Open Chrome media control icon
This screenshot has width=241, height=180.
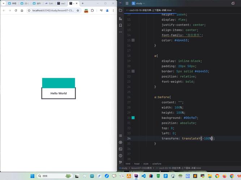(x=101, y=10)
